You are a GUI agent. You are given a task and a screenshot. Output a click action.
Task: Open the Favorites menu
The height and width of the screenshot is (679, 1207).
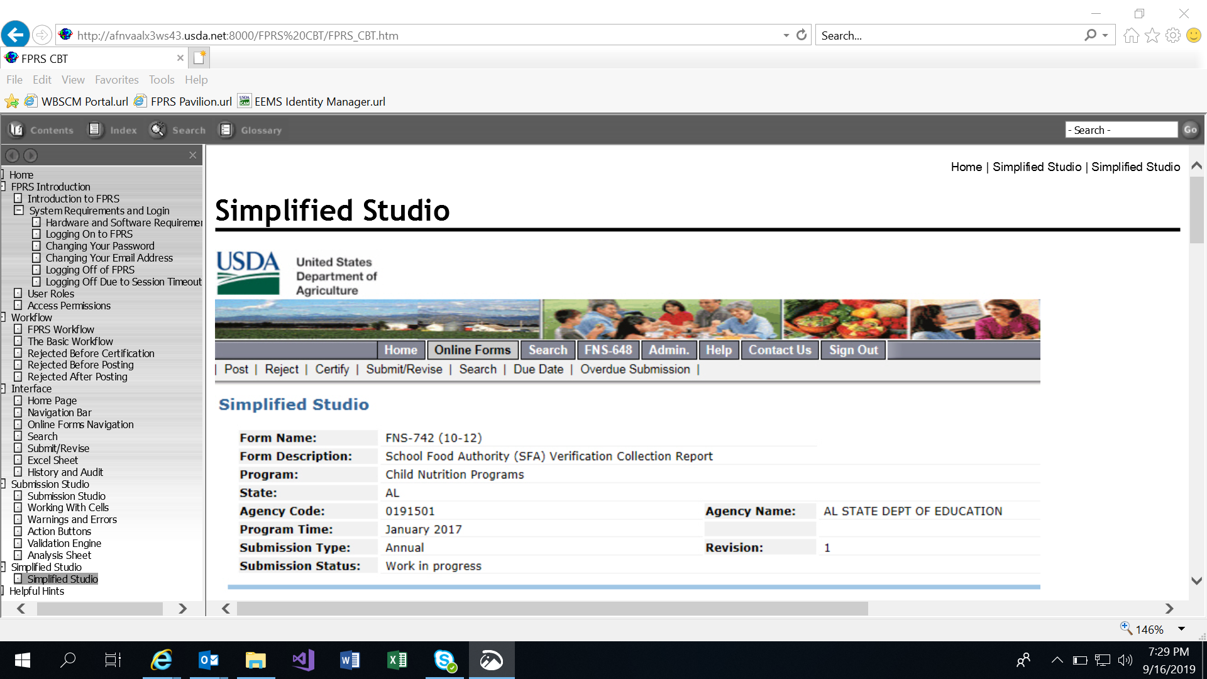(116, 80)
